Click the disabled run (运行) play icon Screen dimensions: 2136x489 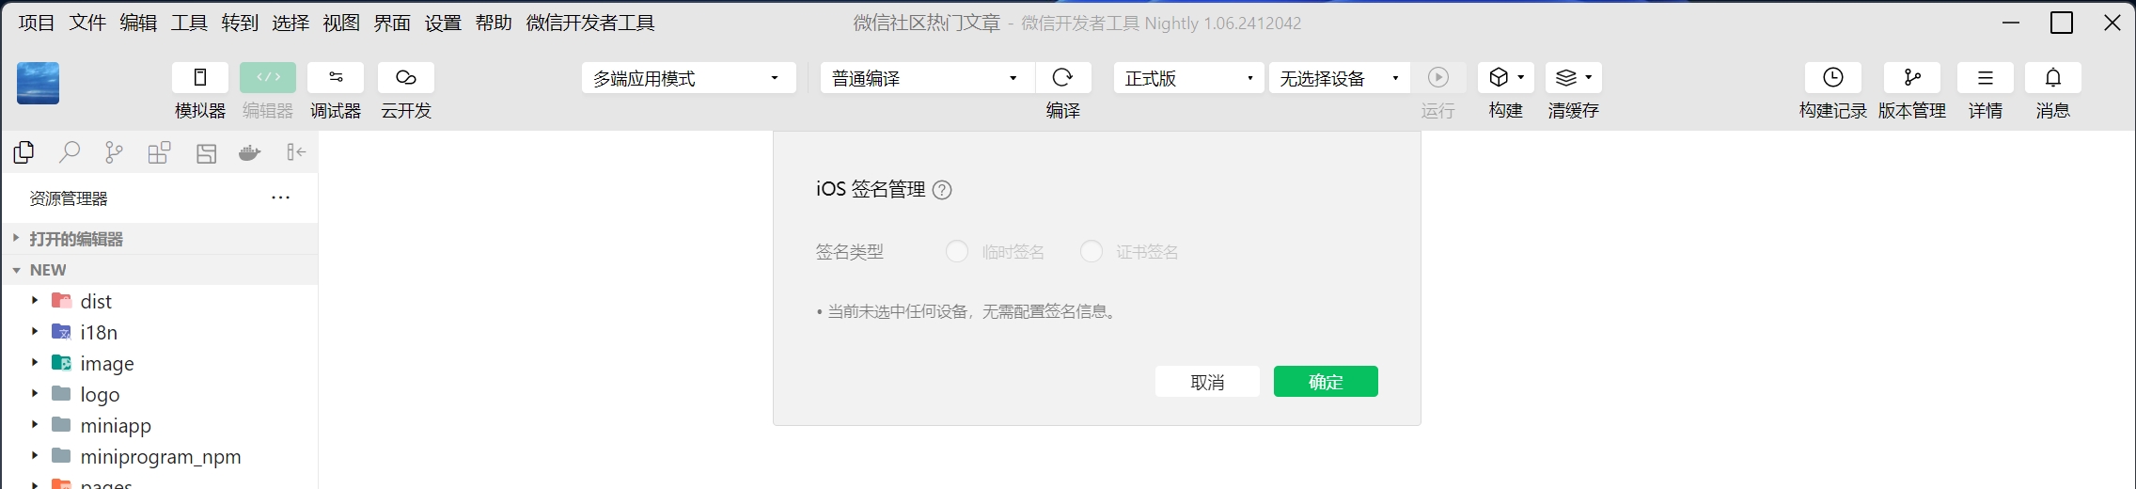coord(1438,77)
